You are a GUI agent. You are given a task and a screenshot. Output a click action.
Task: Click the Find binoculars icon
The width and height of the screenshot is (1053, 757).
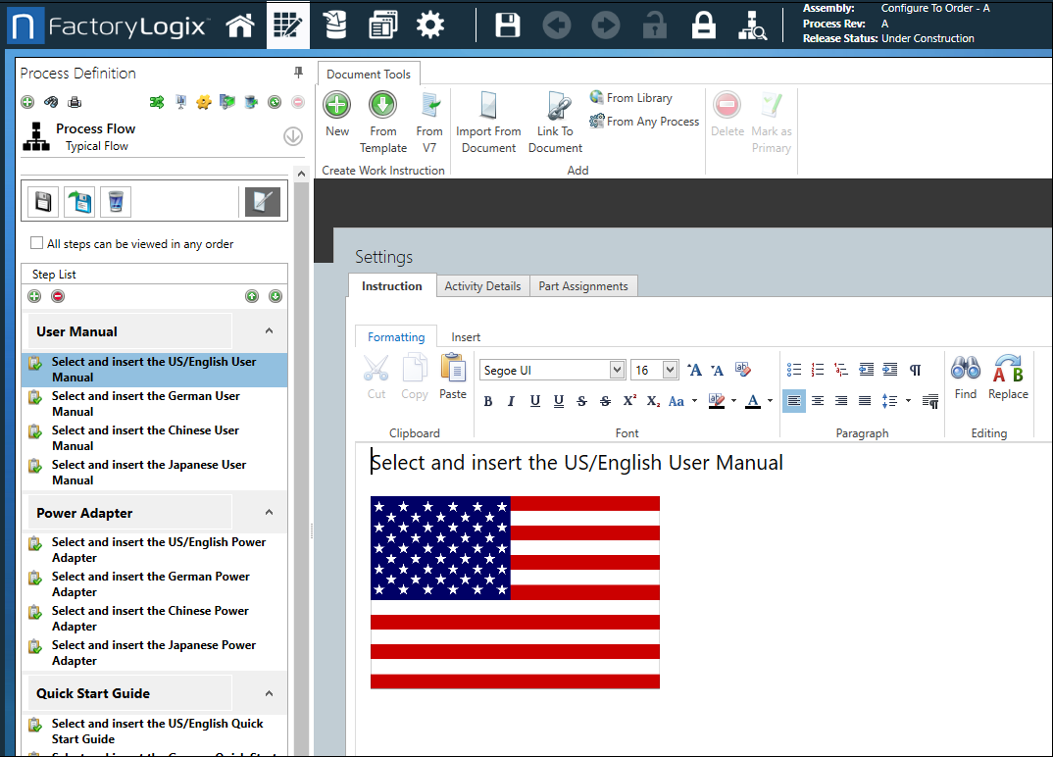966,370
